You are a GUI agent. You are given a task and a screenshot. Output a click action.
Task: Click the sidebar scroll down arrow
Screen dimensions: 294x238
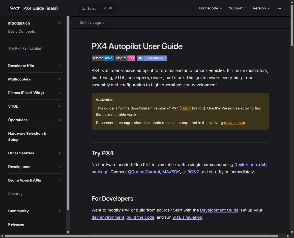68,232
